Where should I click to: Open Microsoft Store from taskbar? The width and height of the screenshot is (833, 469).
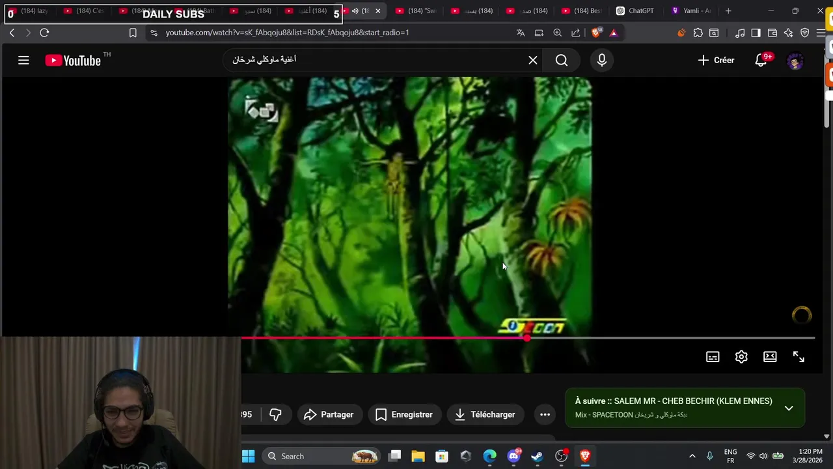coord(442,456)
